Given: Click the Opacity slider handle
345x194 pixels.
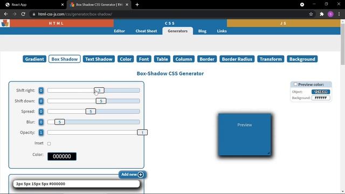Looking at the screenshot, I should [142, 133].
